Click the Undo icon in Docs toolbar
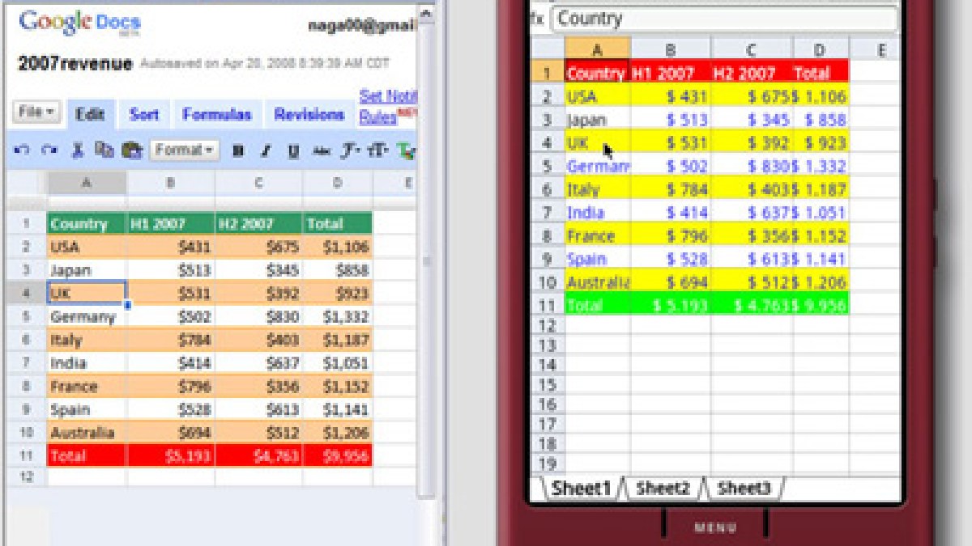Image resolution: width=972 pixels, height=546 pixels. tap(22, 150)
